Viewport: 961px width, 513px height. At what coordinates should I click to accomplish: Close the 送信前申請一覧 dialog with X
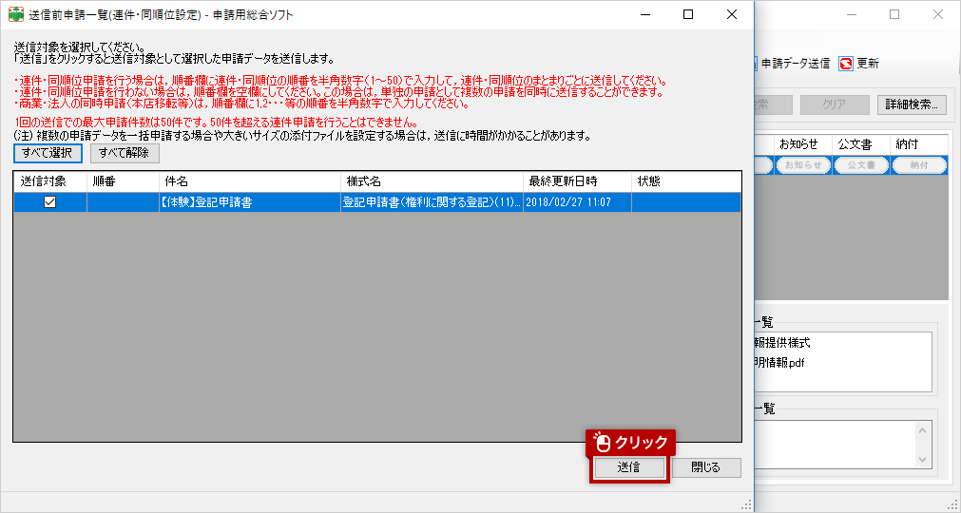(732, 14)
